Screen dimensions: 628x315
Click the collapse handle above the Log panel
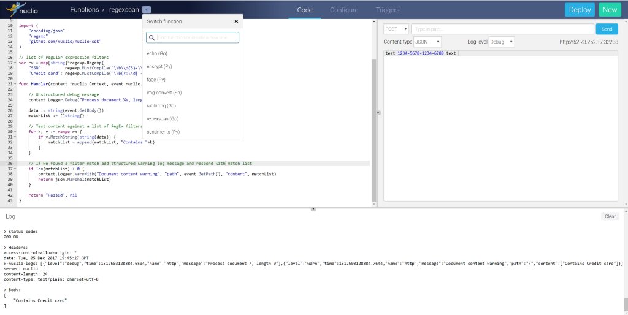(x=313, y=209)
